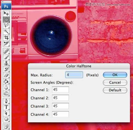The width and height of the screenshot is (133, 130).
Task: Select the Blur tool
Action: click(x=6, y=87)
